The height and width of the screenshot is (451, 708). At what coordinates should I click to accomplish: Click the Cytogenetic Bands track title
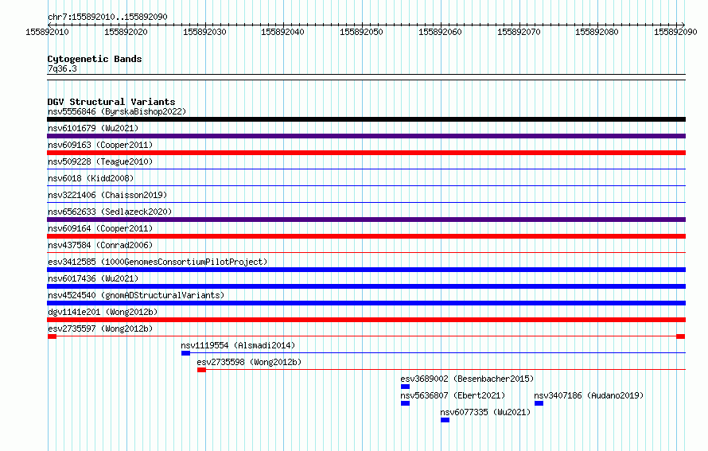95,59
